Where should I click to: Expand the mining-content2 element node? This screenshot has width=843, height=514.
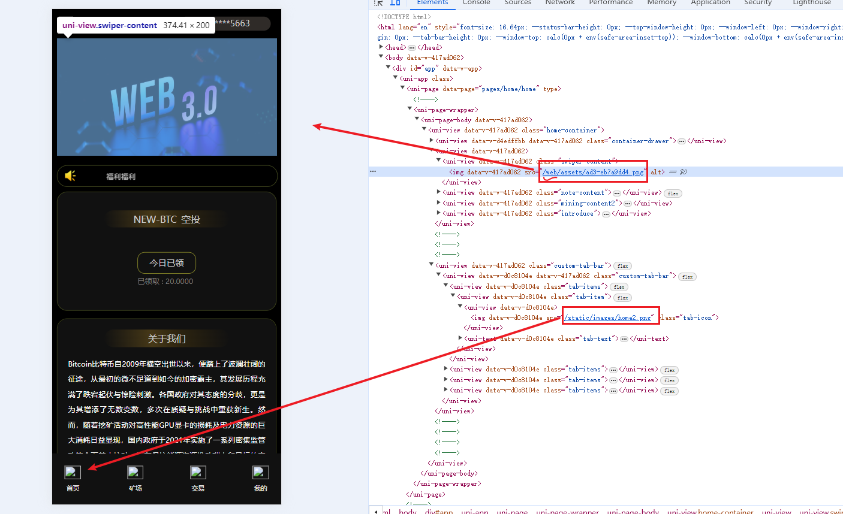[x=439, y=203]
